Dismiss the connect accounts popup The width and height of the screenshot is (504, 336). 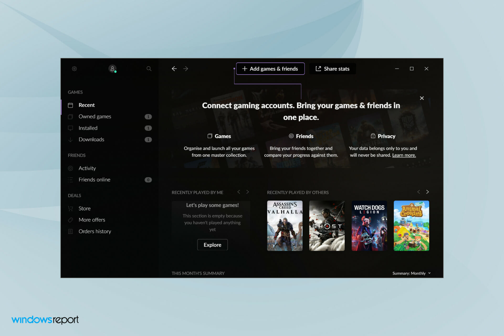point(422,98)
